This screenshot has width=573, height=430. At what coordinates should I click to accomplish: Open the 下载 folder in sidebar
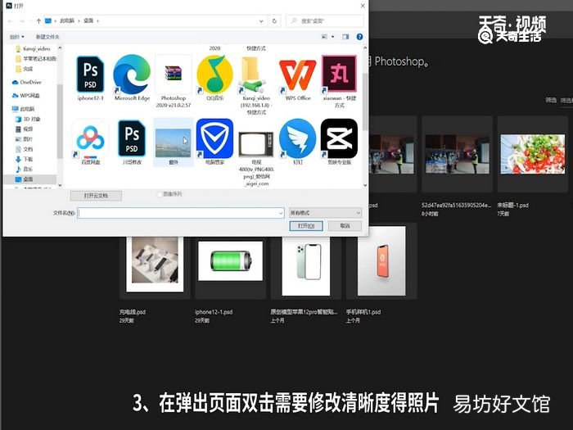(x=24, y=159)
